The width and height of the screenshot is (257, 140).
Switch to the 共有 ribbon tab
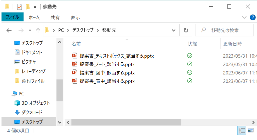point(55,17)
